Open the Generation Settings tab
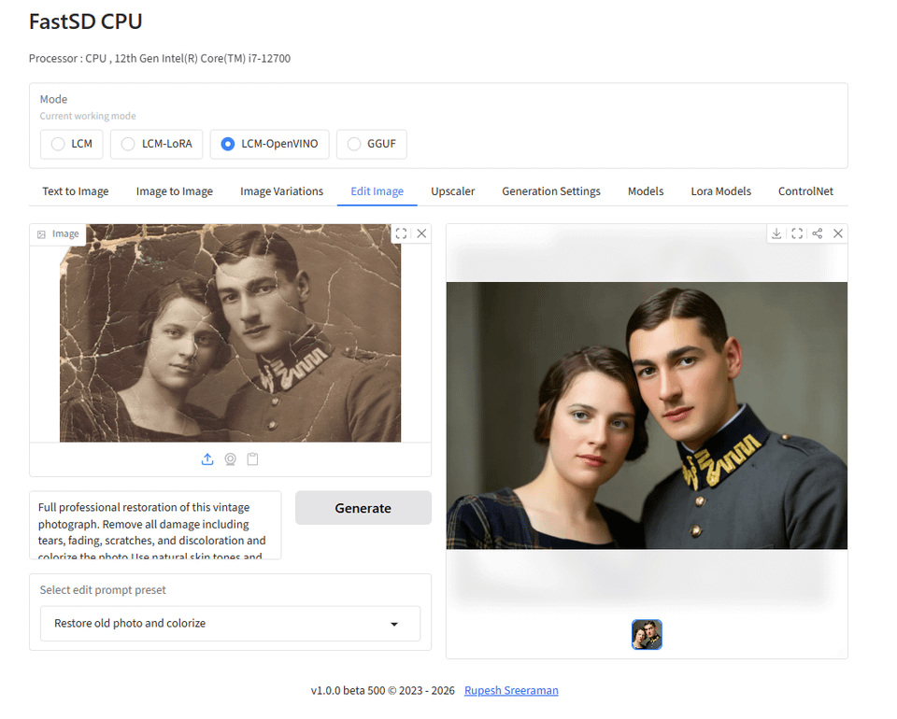The width and height of the screenshot is (897, 719). 551,191
